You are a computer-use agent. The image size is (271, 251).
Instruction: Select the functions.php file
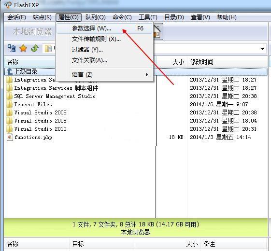(x=33, y=138)
